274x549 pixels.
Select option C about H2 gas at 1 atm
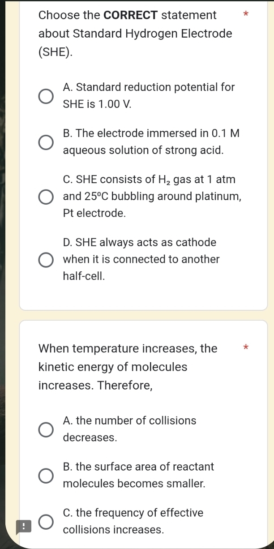point(46,197)
